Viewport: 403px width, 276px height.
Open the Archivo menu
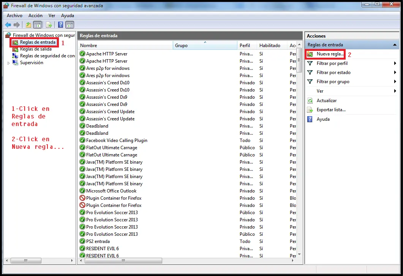[15, 16]
